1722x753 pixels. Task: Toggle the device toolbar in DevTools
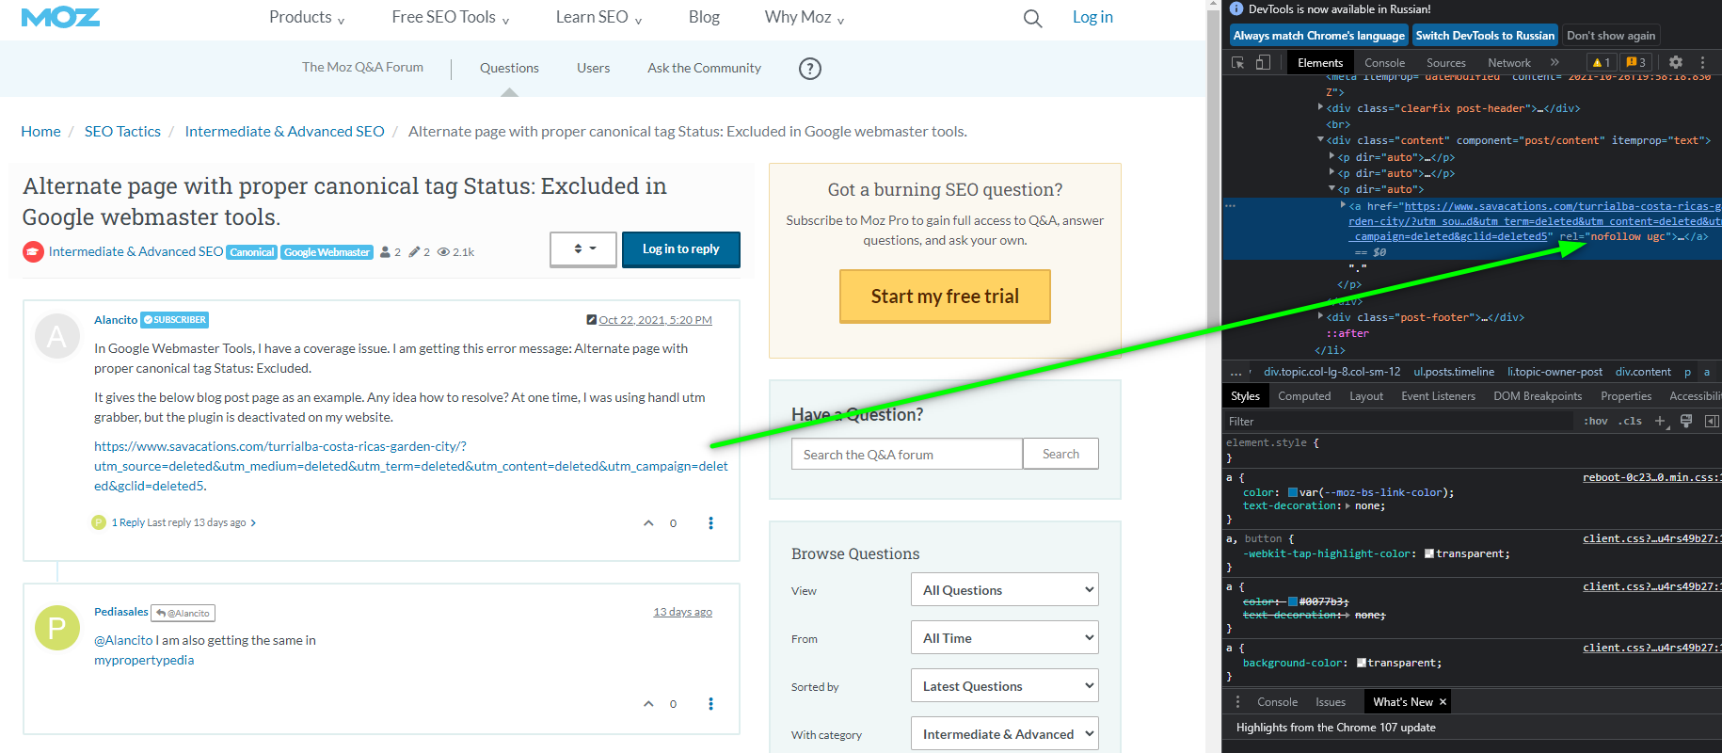tap(1263, 63)
